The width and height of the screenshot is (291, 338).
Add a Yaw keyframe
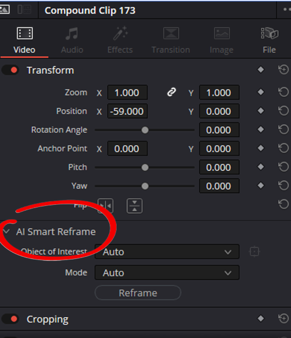tap(261, 185)
